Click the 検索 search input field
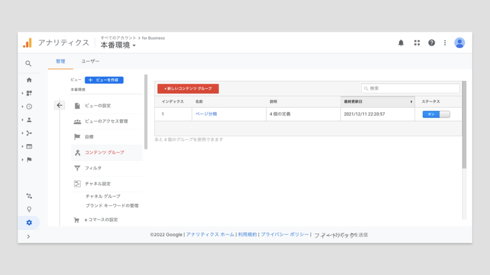The image size is (490, 275). (x=411, y=89)
